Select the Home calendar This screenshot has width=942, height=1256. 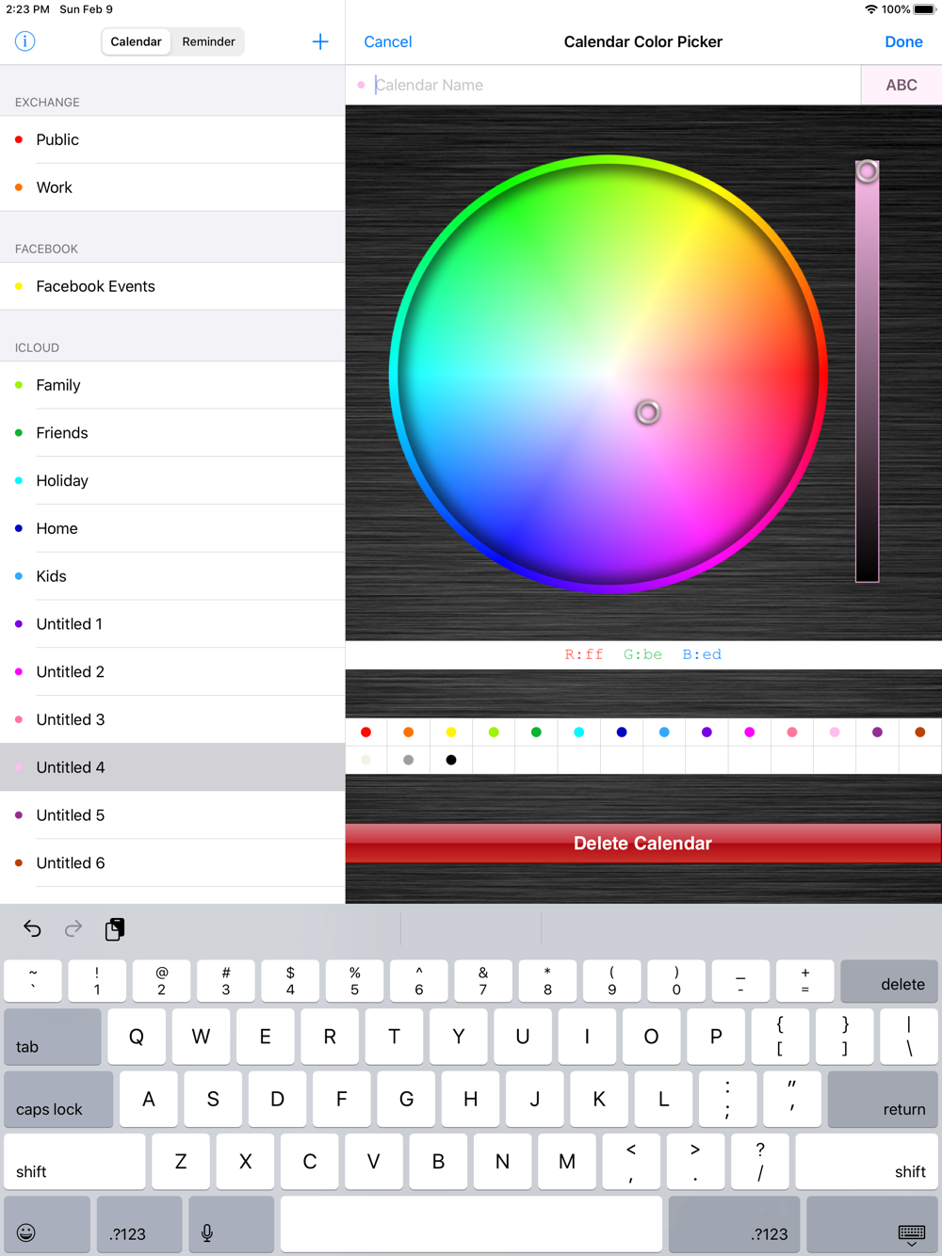pyautogui.click(x=172, y=528)
